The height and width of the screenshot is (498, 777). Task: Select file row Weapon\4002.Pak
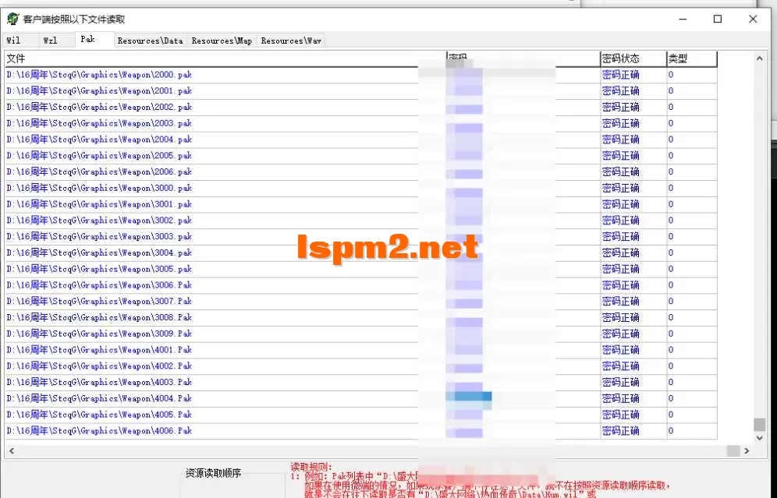pos(360,366)
